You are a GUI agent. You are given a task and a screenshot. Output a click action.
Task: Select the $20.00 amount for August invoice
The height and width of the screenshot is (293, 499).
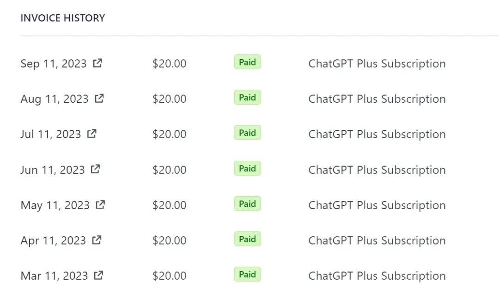[x=169, y=99]
